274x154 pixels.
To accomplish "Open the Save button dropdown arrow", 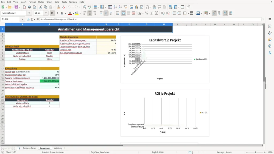I will [x=20, y=7].
